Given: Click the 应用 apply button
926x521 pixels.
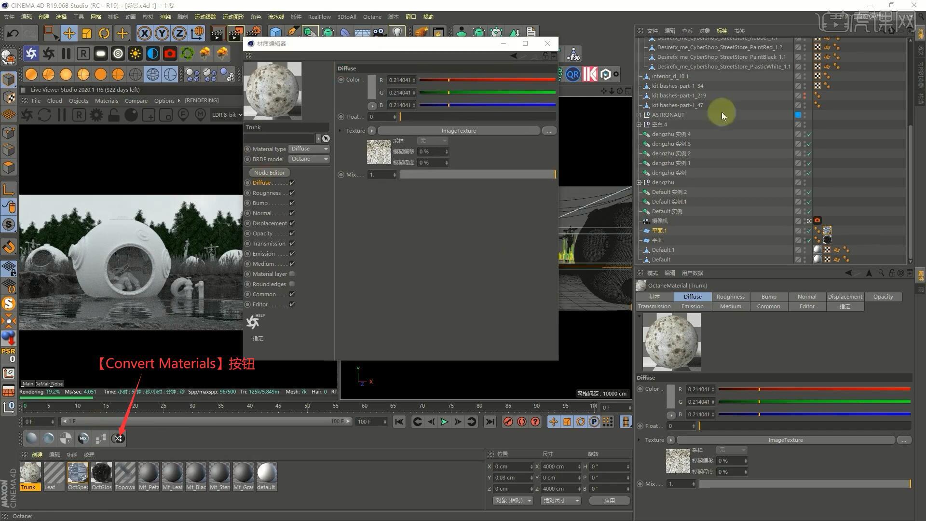Looking at the screenshot, I should coord(610,501).
